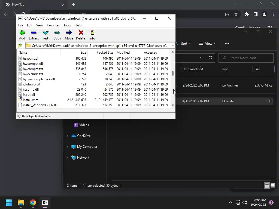Open the Edit menu in 7-Zip
This screenshot has height=209, width=279.
tap(29, 25)
